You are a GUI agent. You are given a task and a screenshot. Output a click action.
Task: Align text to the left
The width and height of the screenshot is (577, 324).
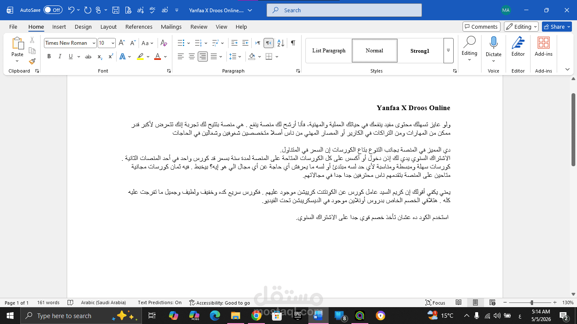(180, 57)
